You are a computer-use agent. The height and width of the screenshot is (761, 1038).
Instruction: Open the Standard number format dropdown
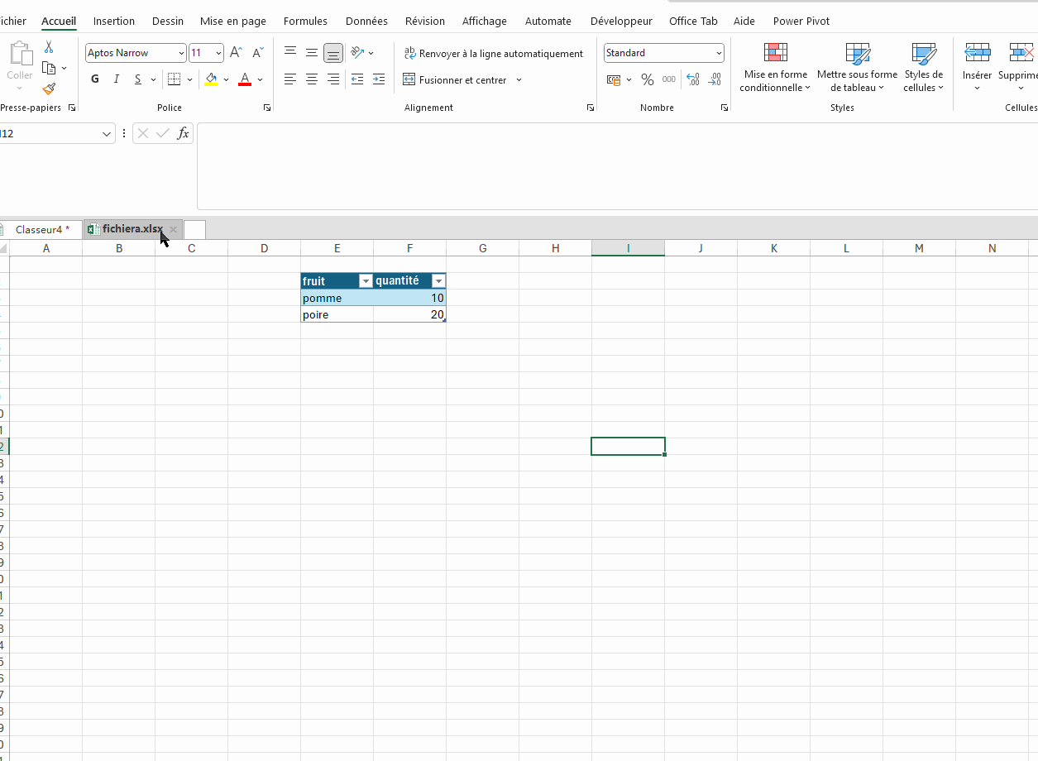[719, 53]
